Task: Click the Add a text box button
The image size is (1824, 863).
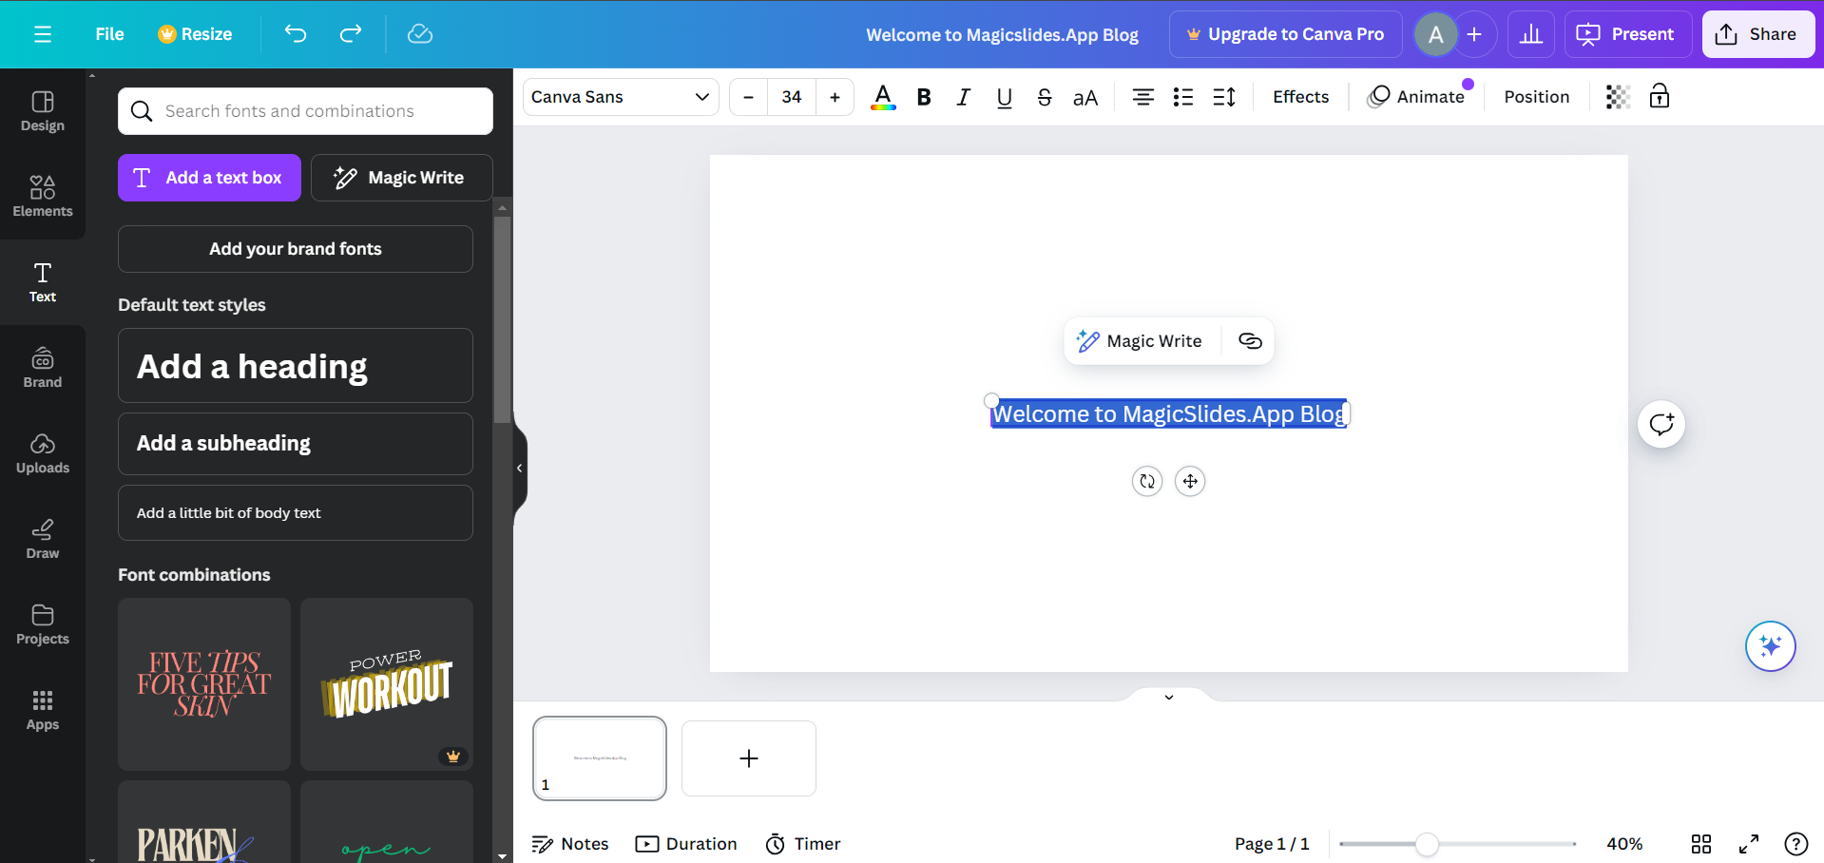Action: pos(209,178)
